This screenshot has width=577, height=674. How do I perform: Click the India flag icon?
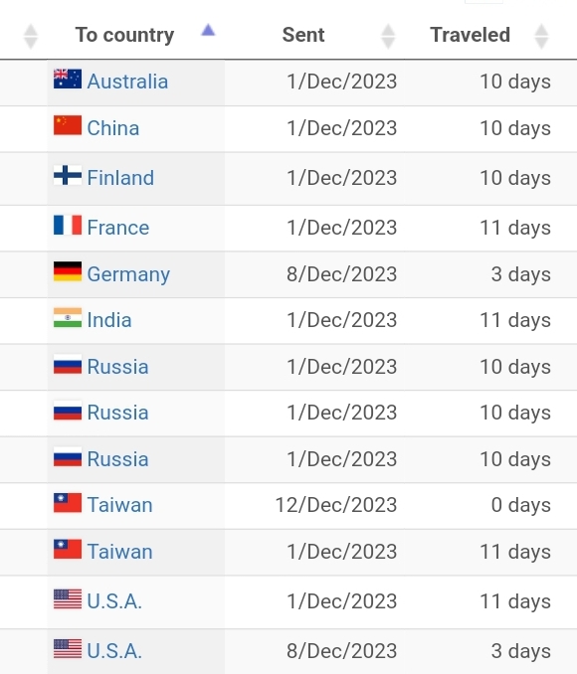point(68,317)
